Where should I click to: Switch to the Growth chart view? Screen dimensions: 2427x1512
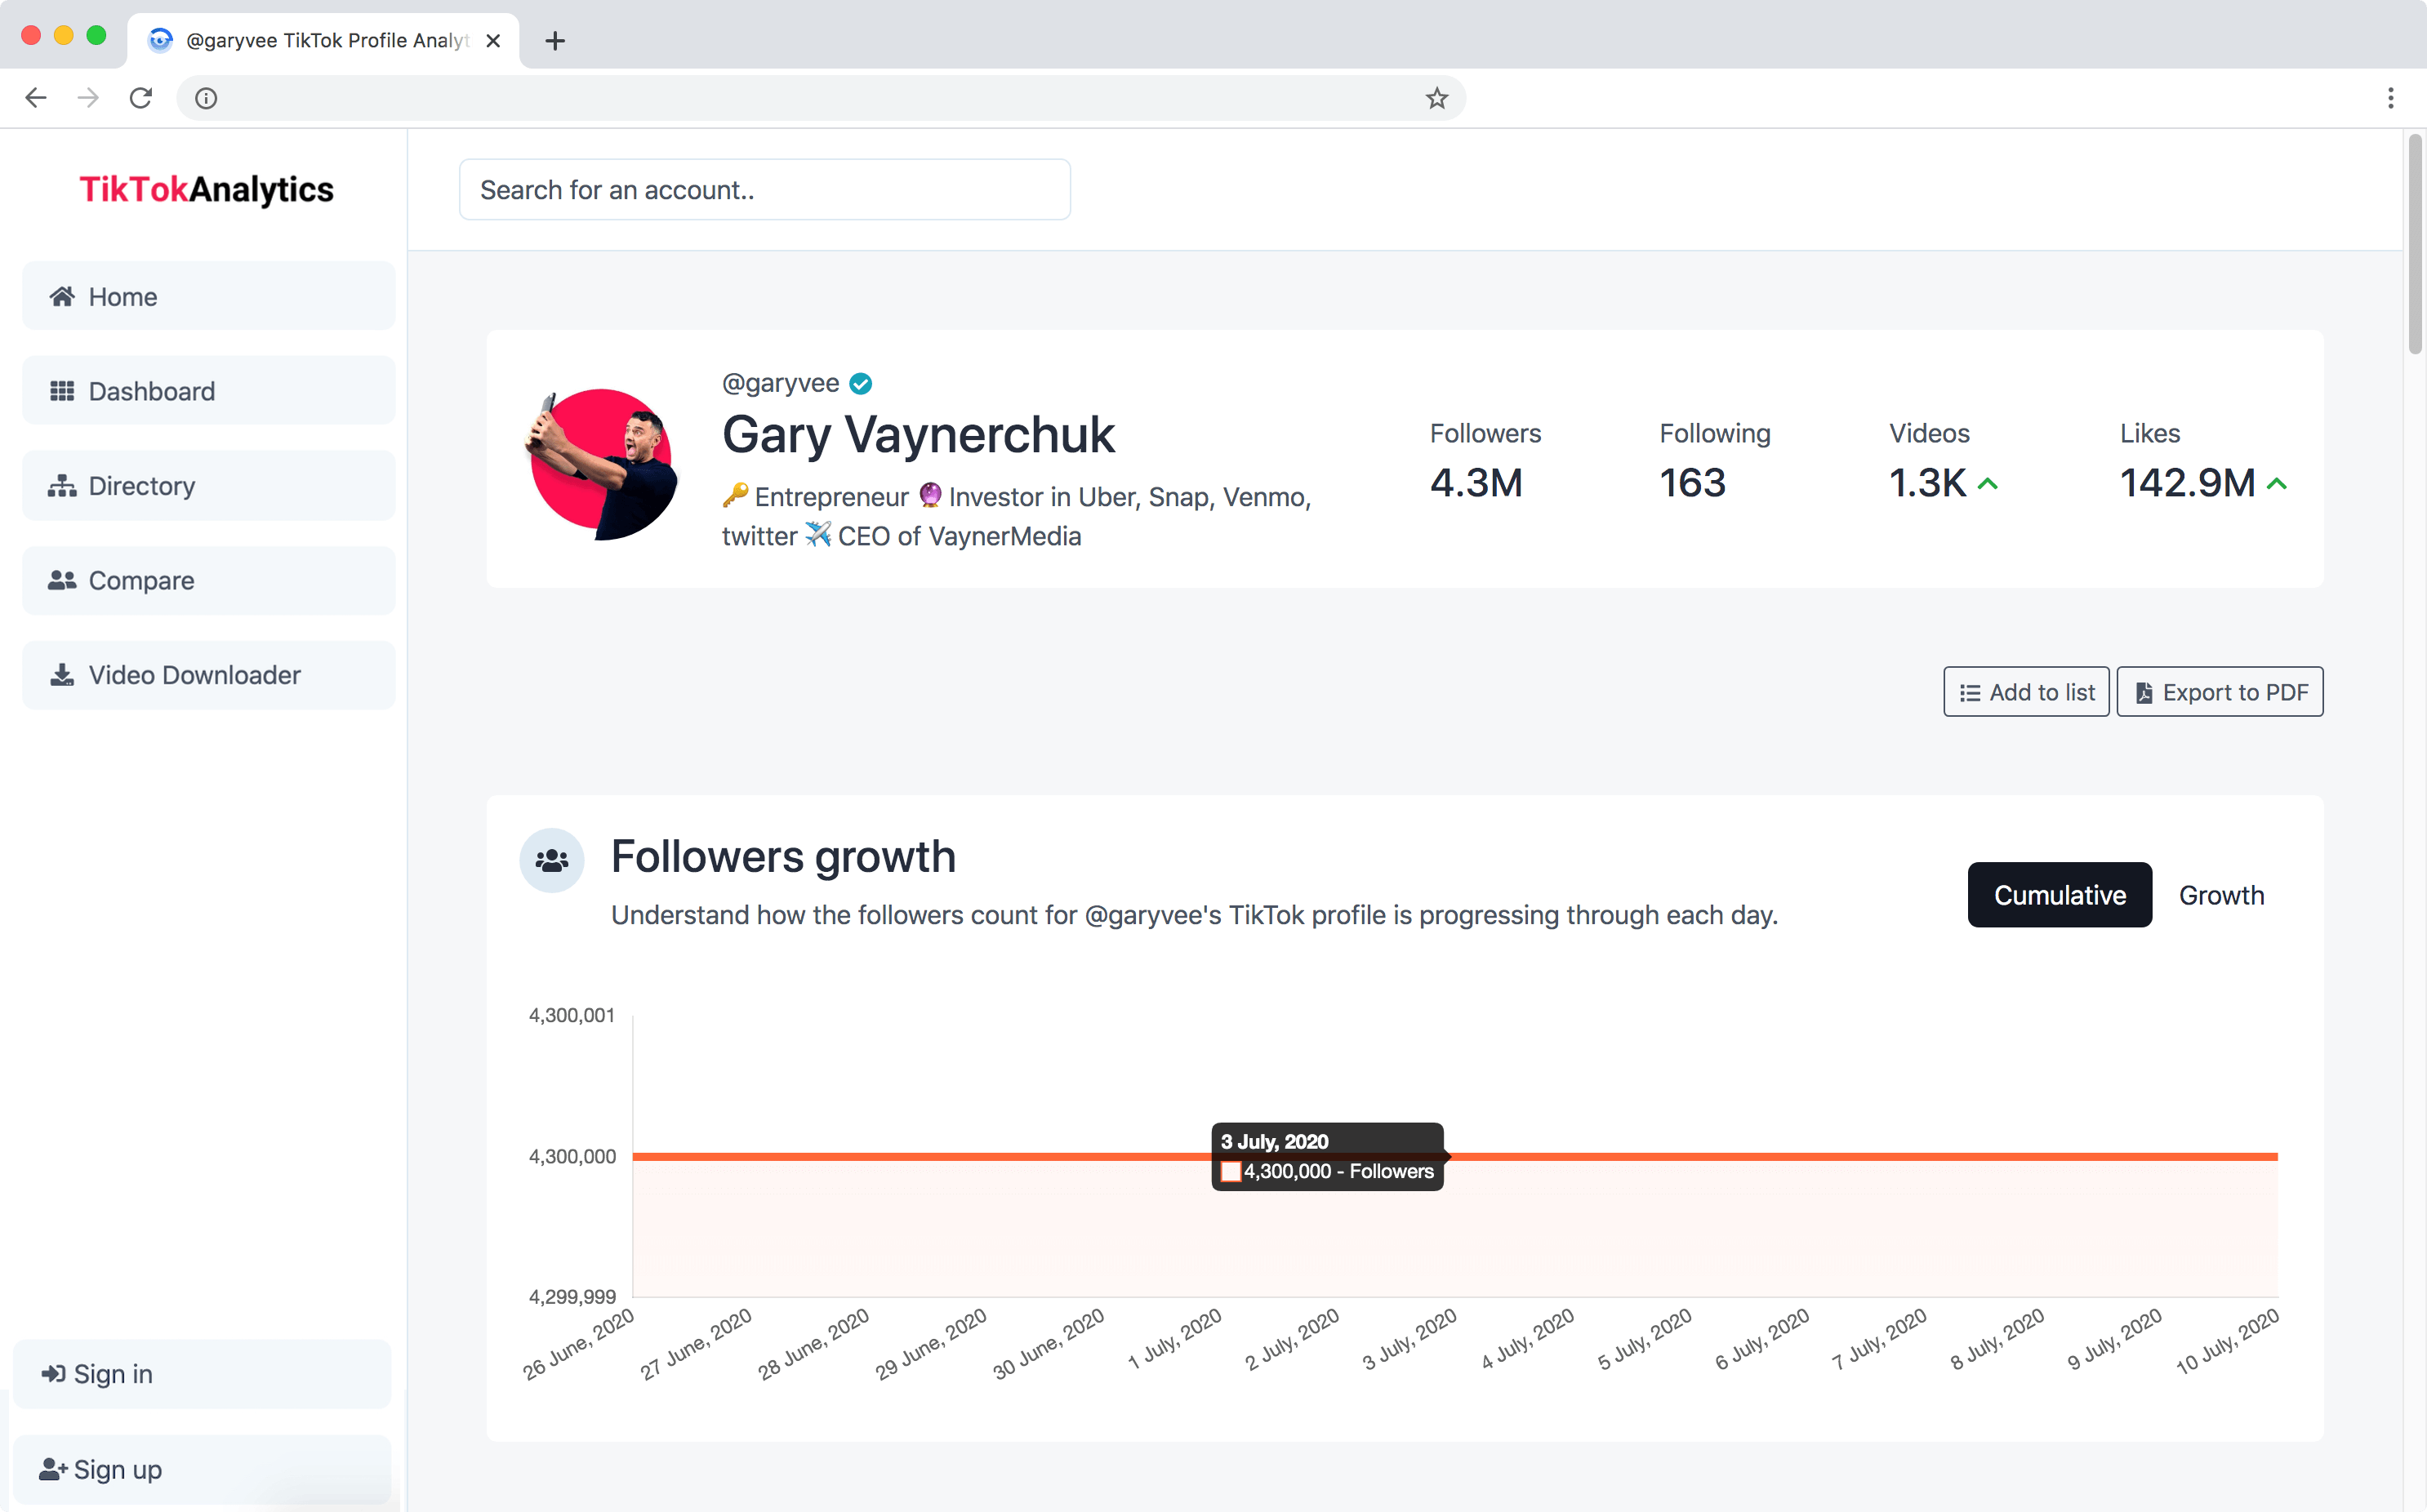(2221, 895)
